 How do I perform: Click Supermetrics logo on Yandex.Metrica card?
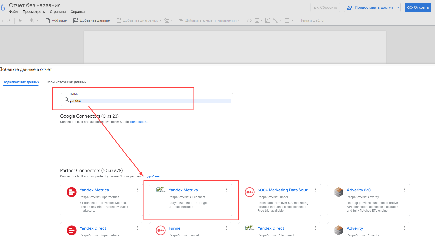tap(72, 192)
